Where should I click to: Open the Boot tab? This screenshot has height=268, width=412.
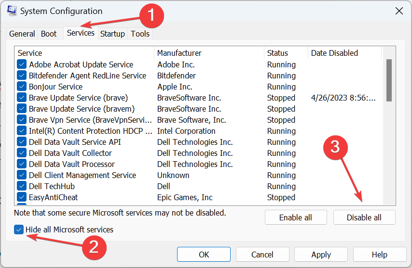pyautogui.click(x=49, y=34)
